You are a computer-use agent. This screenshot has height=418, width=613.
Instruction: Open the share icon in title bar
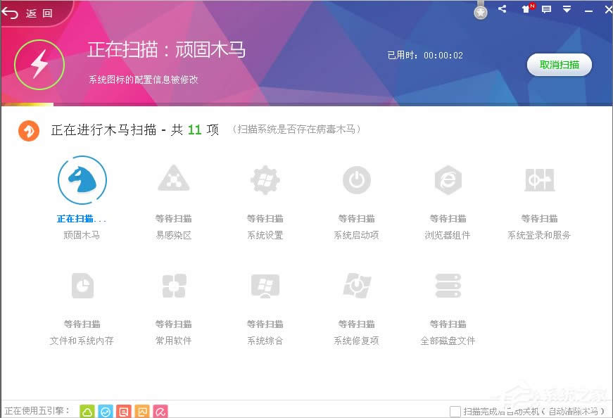tap(503, 9)
